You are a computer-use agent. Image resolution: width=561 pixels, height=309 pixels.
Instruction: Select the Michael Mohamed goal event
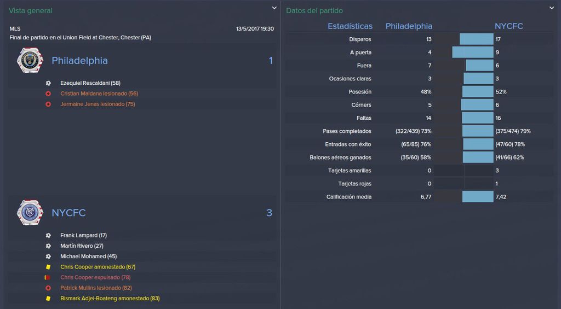(x=88, y=256)
